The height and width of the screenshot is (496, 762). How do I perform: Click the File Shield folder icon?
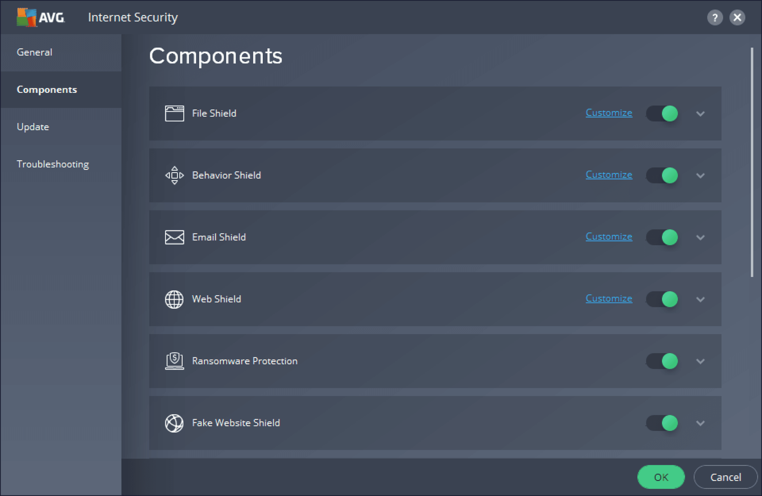click(174, 113)
